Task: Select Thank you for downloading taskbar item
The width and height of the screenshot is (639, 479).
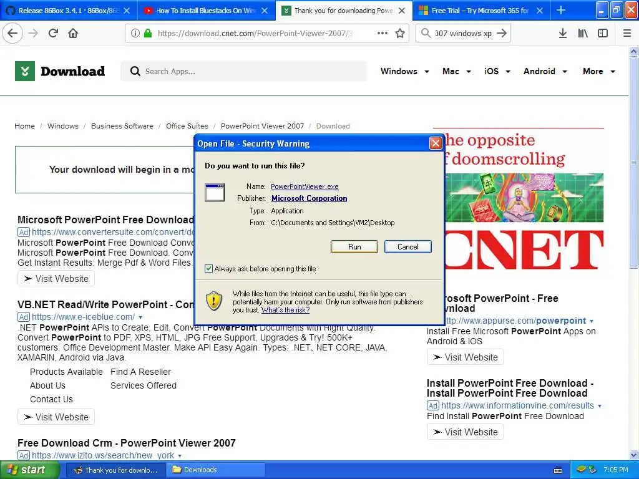Action: pyautogui.click(x=115, y=470)
